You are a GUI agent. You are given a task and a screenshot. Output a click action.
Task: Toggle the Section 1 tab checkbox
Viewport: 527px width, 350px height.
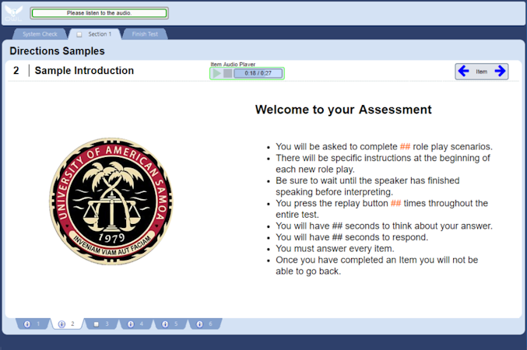coord(79,34)
